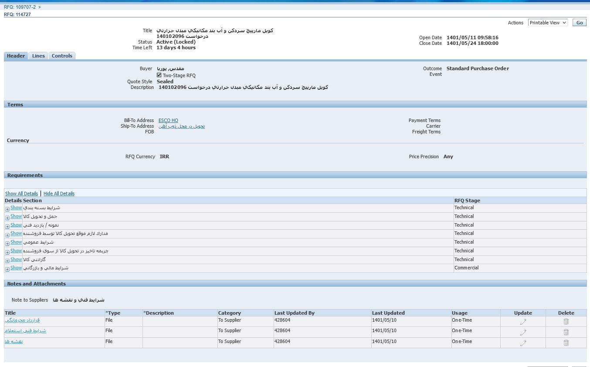590x367 pixels.
Task: Click the Show link for نمونه / بازدید فني
Action: pos(16,225)
